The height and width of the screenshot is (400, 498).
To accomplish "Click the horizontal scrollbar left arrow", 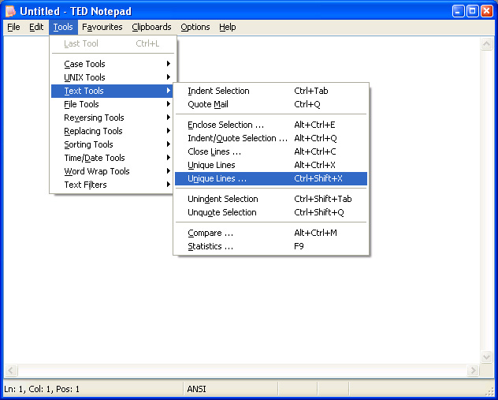I will [x=11, y=371].
